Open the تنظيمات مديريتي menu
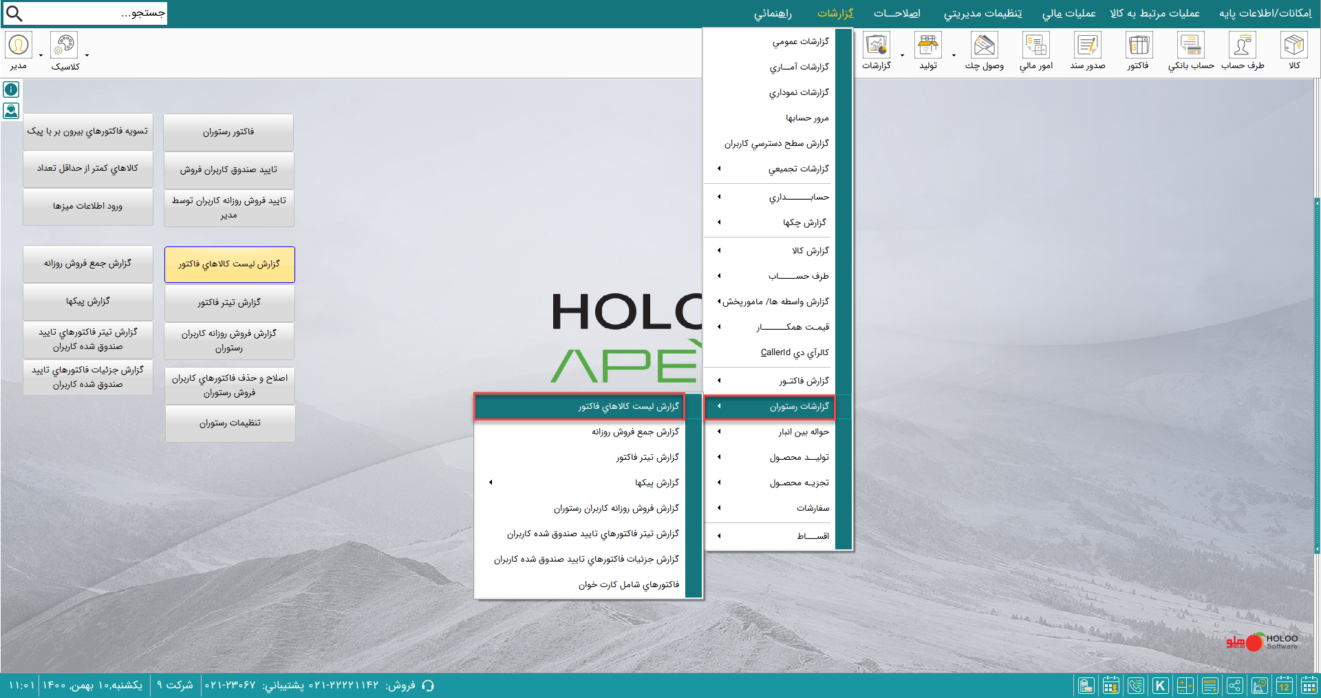1321x698 pixels. [982, 13]
